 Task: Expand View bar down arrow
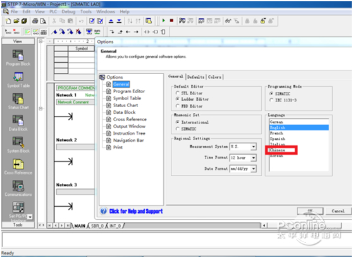pos(30,217)
